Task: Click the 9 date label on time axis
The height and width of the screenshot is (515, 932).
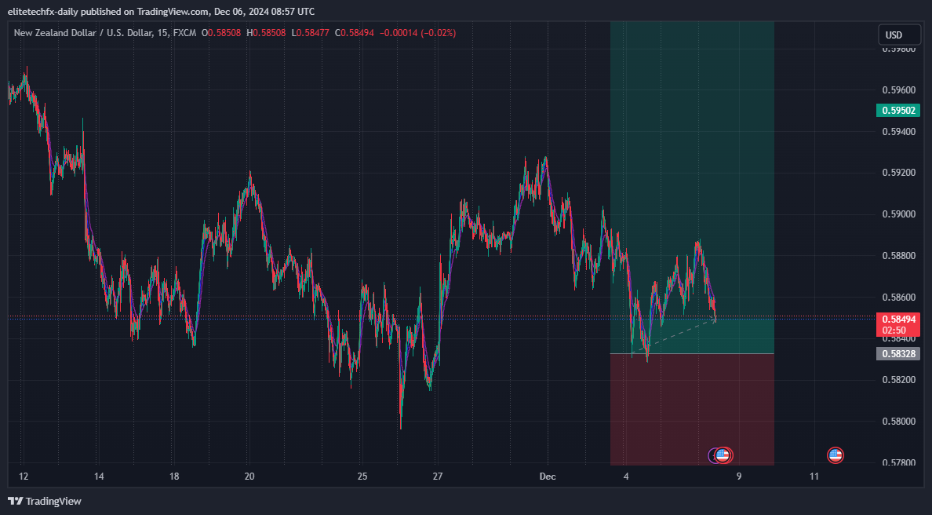Action: pyautogui.click(x=739, y=477)
